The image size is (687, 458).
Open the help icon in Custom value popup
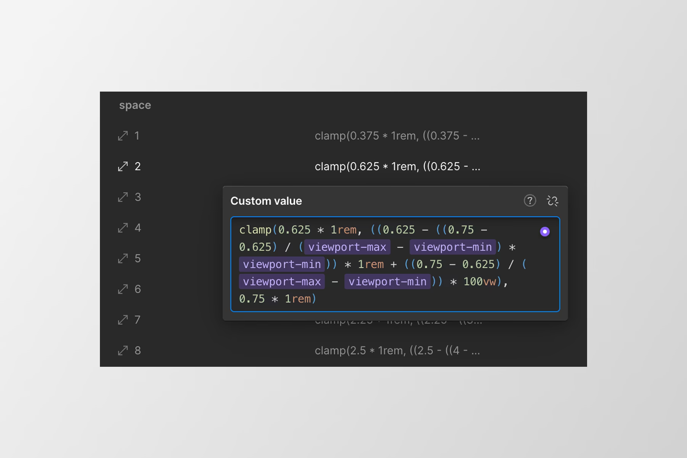point(530,200)
